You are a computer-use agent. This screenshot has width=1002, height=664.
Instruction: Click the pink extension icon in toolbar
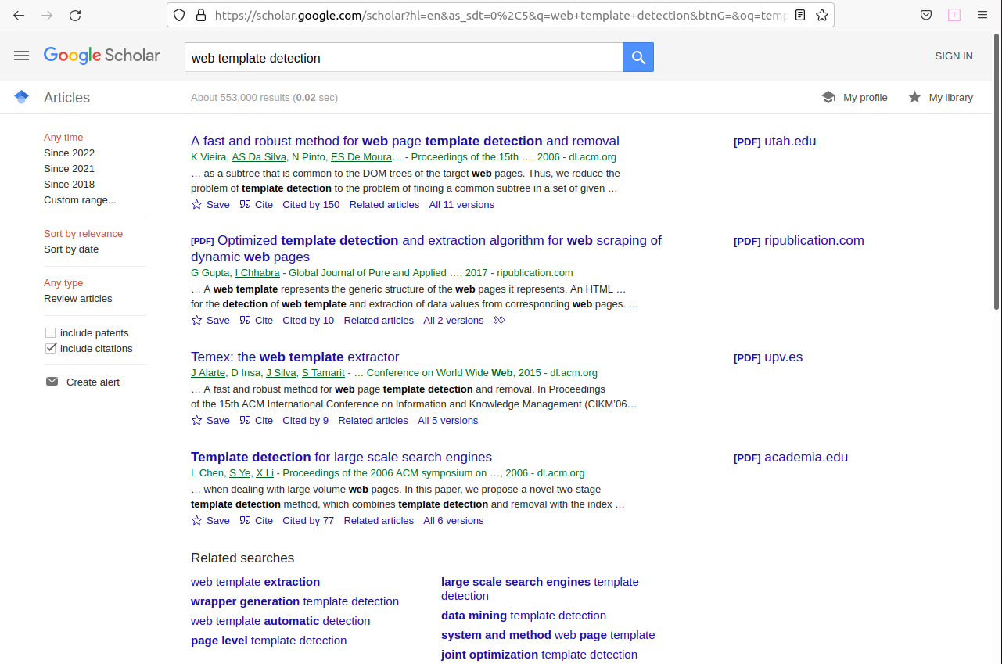click(954, 15)
